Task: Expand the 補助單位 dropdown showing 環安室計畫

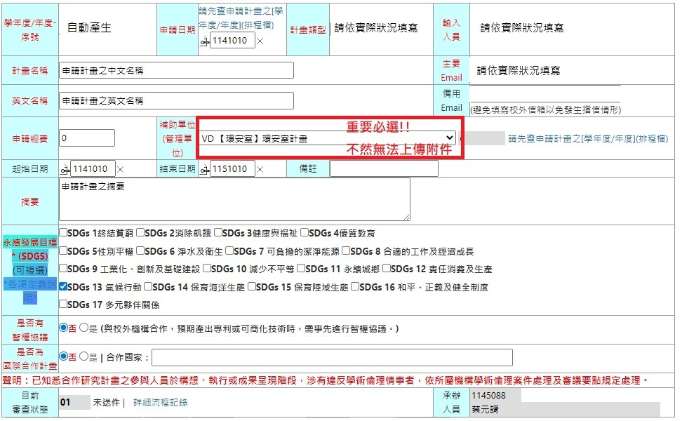Action: point(327,138)
